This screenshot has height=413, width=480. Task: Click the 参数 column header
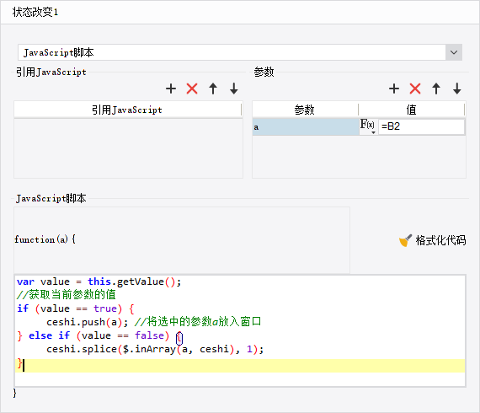click(305, 110)
